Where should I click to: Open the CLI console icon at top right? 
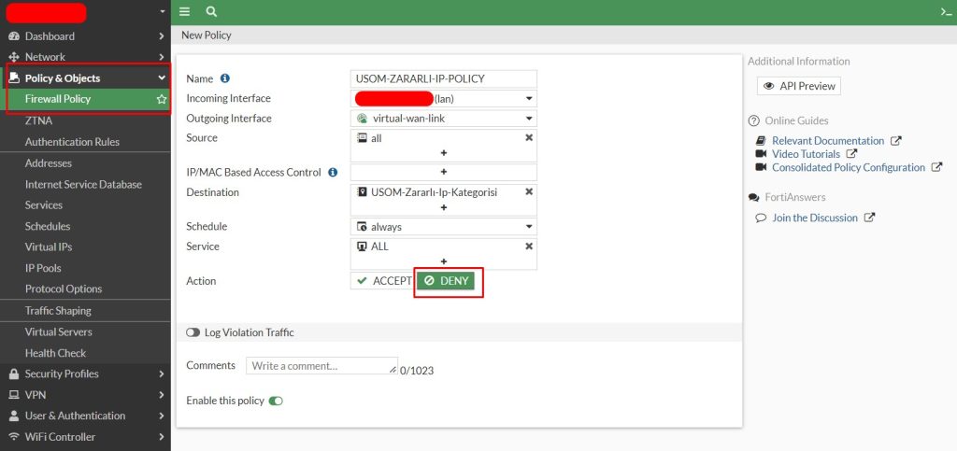(x=946, y=11)
